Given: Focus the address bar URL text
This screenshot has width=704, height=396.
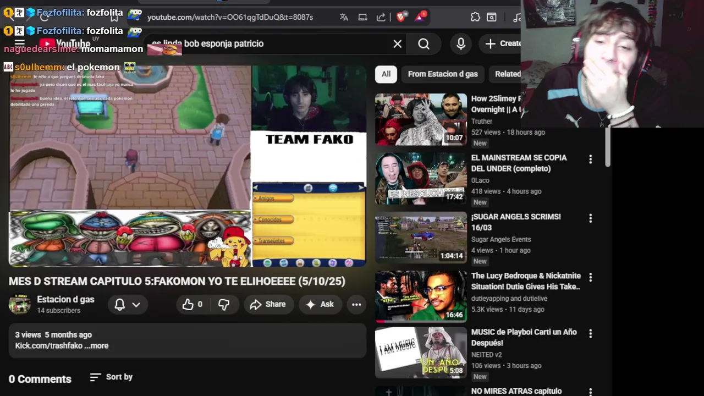Looking at the screenshot, I should [230, 17].
